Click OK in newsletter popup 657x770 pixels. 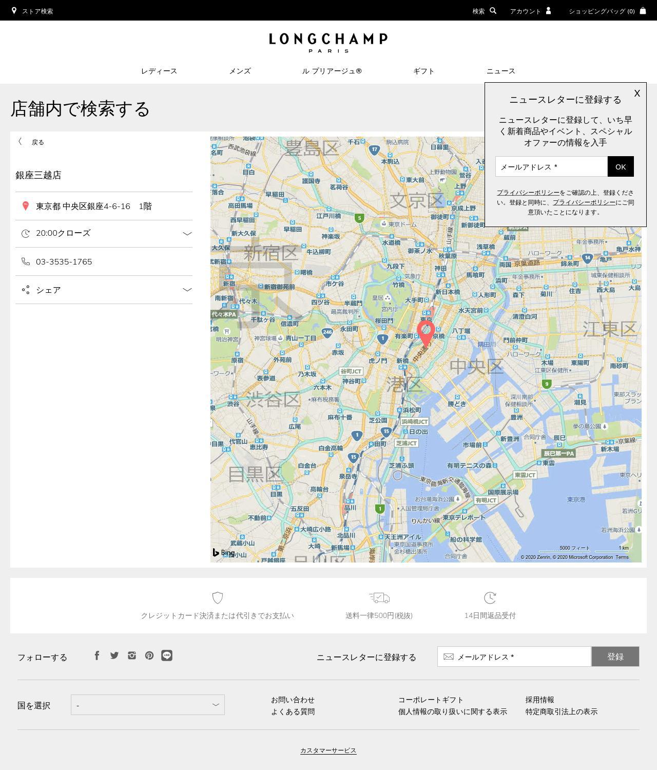click(x=621, y=166)
